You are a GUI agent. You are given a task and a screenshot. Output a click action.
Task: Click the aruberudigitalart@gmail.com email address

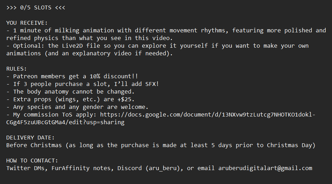point(265,168)
